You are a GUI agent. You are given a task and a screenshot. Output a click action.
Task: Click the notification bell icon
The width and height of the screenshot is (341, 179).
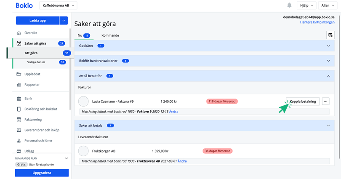tap(289, 5)
